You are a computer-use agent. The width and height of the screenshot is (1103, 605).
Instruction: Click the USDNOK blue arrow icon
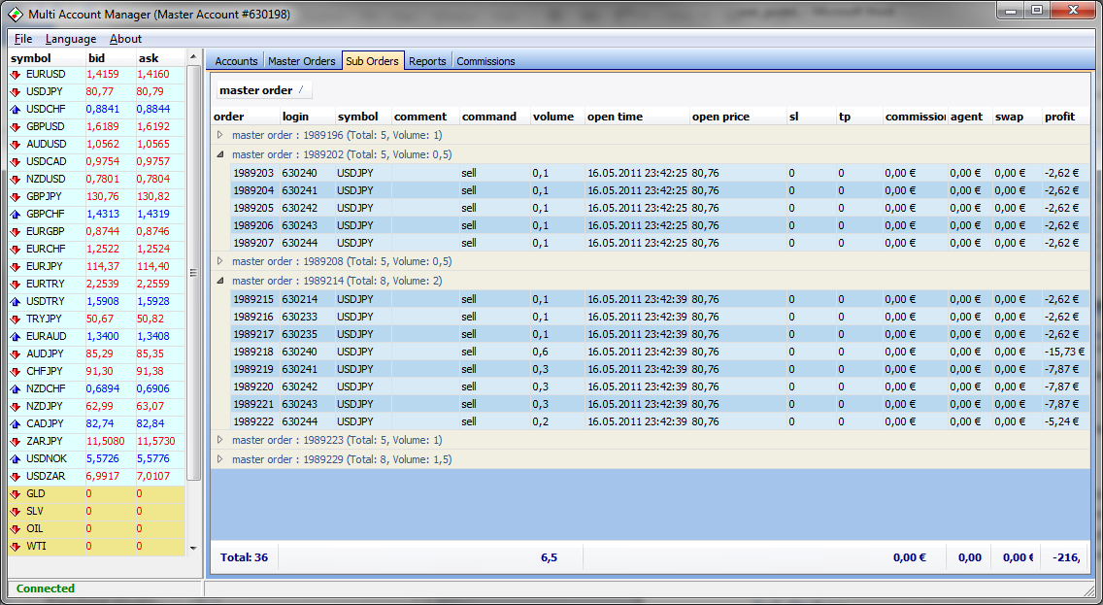pyautogui.click(x=16, y=458)
